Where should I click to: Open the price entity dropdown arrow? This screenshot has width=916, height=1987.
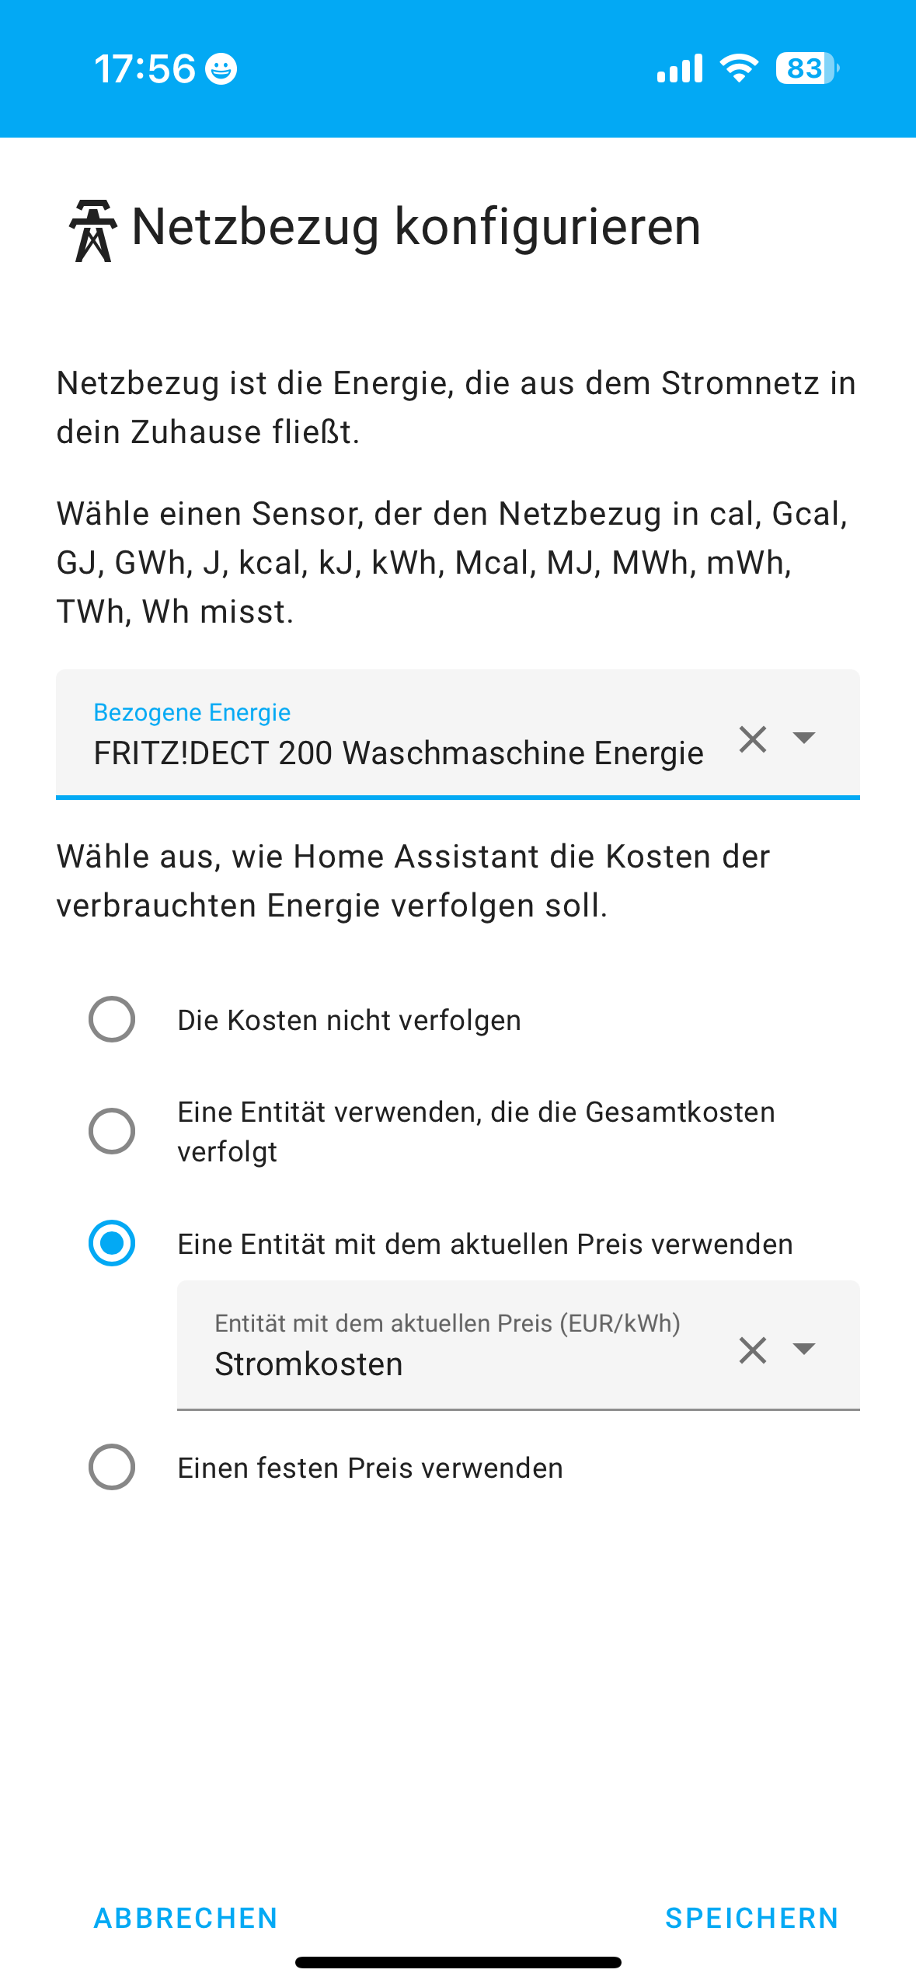point(803,1348)
